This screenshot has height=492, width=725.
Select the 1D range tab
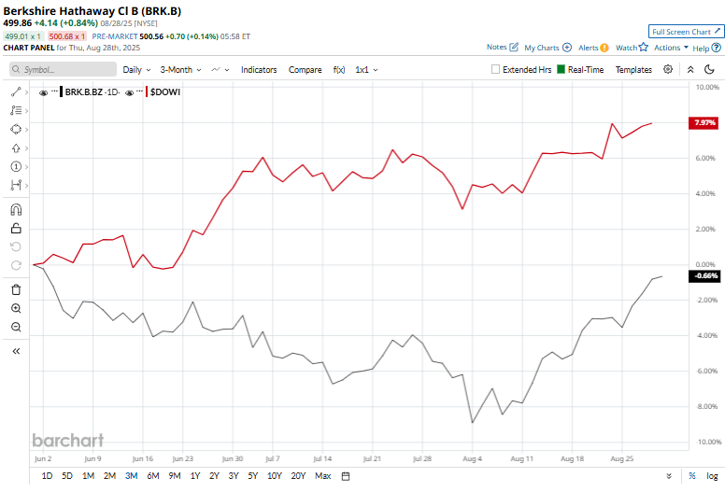click(x=47, y=476)
